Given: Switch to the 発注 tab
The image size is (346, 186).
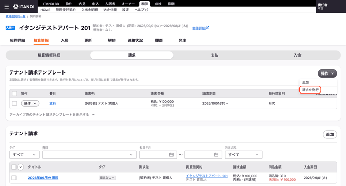Looking at the screenshot, I should [x=182, y=41].
